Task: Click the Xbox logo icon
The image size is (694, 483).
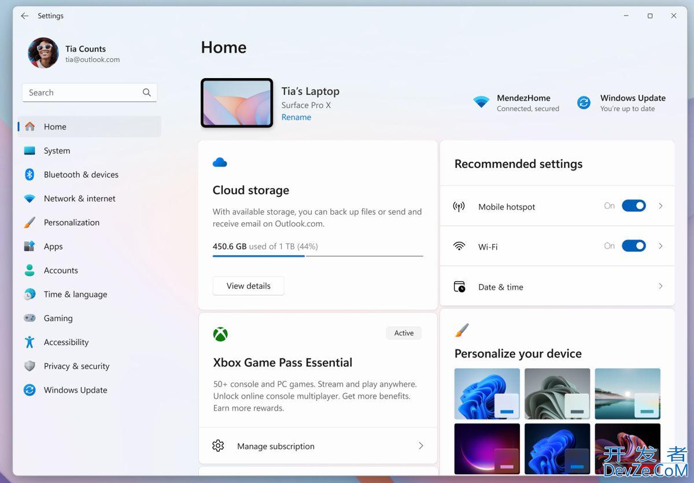Action: tap(220, 334)
